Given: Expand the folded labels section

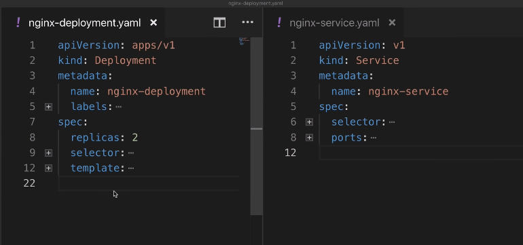Looking at the screenshot, I should click(x=48, y=107).
